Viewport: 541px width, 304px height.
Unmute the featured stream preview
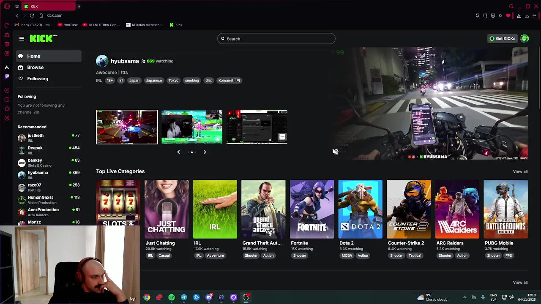[335, 152]
